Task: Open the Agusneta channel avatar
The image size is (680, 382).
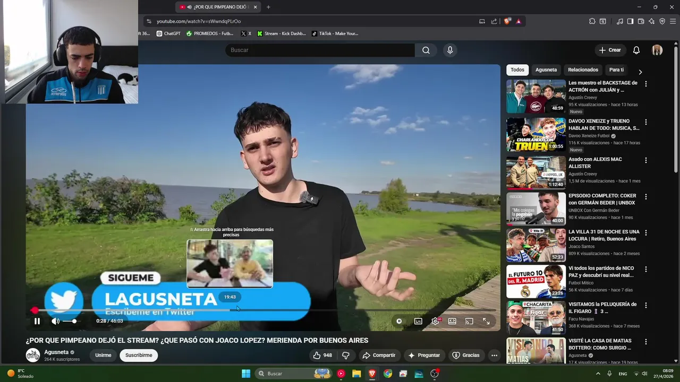Action: tap(33, 355)
